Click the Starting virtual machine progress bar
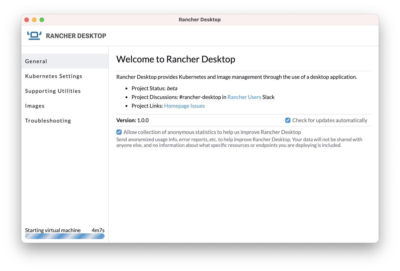The height and width of the screenshot is (271, 400). pyautogui.click(x=65, y=236)
